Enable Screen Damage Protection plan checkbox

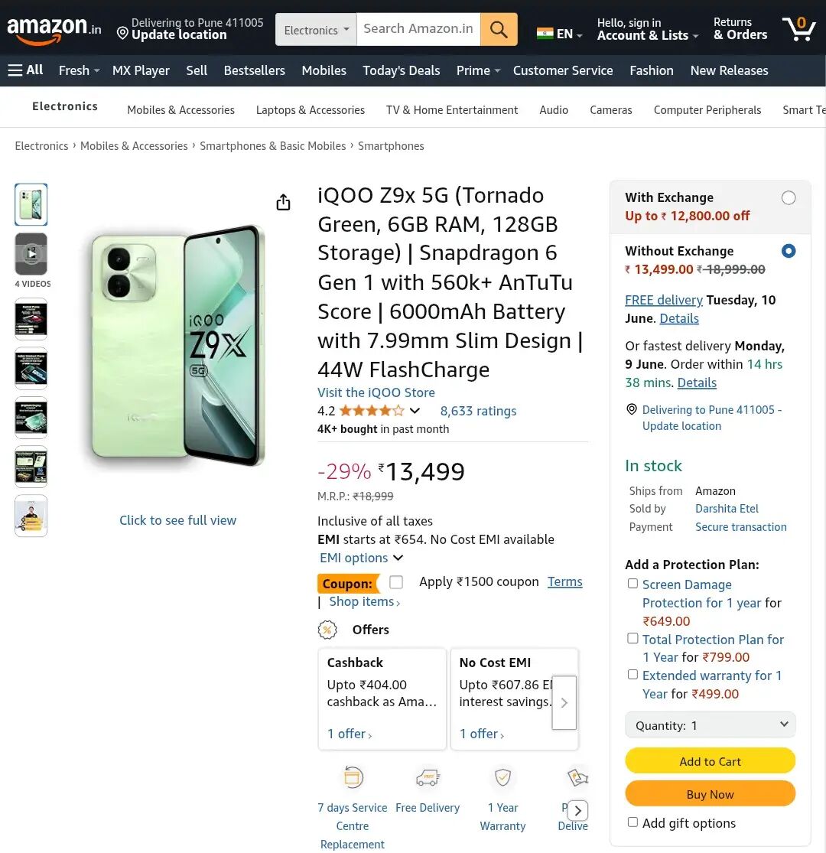pos(633,584)
